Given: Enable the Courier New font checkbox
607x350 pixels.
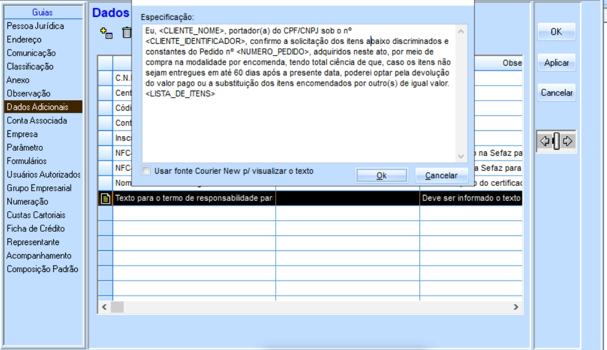Looking at the screenshot, I should 146,171.
